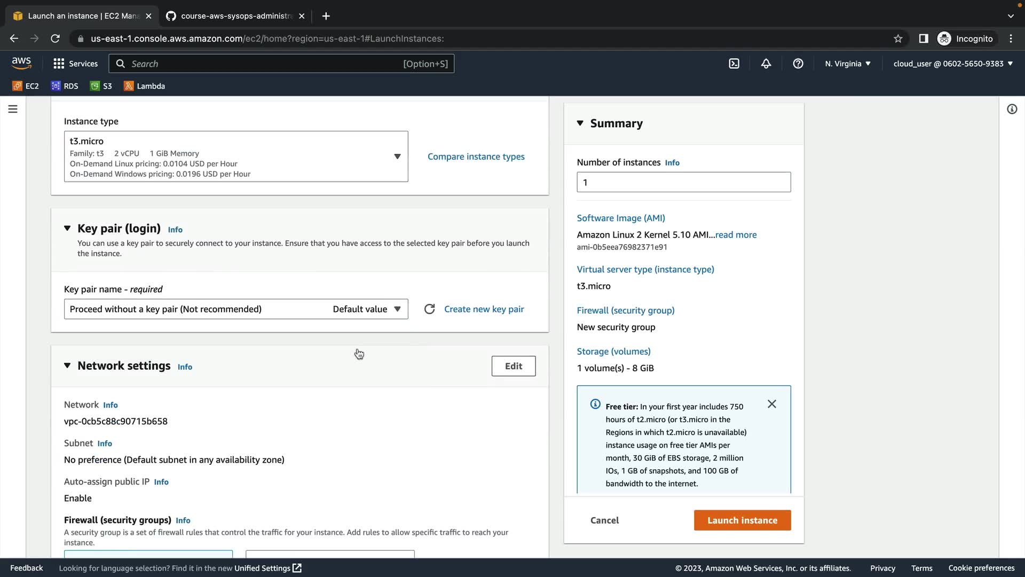Open the N. Virginia region menu
The width and height of the screenshot is (1025, 577).
(x=847, y=64)
